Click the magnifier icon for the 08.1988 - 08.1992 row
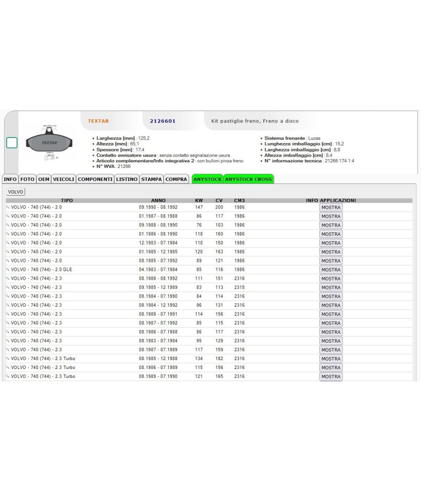 click(7, 278)
